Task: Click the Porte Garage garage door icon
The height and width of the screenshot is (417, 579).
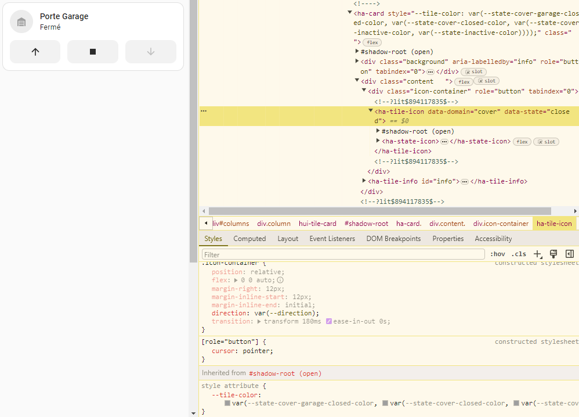Action: point(21,22)
